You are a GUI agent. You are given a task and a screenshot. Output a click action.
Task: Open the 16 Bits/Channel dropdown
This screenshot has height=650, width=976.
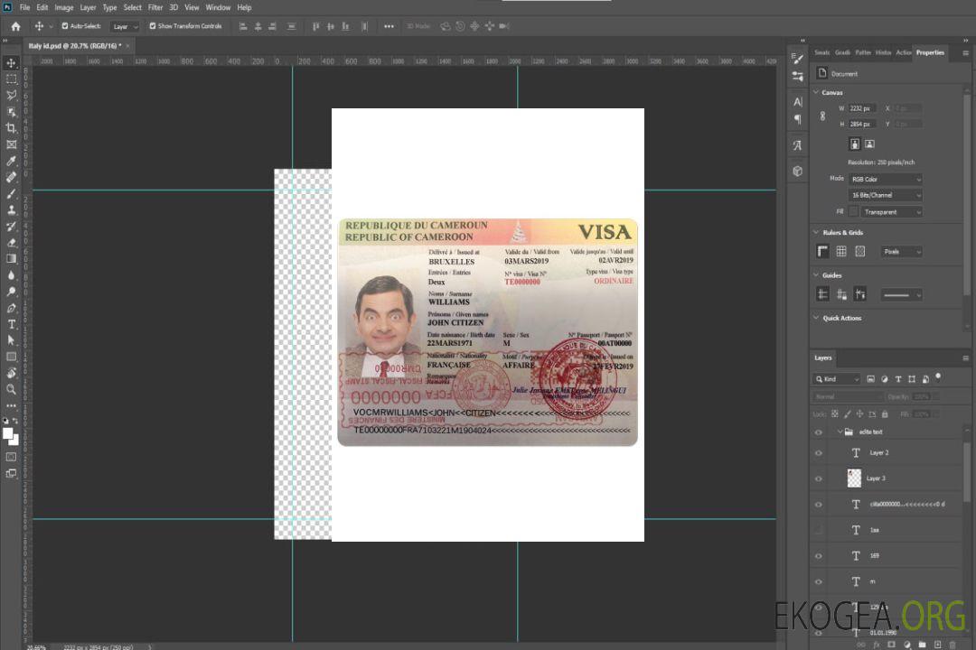pyautogui.click(x=885, y=195)
